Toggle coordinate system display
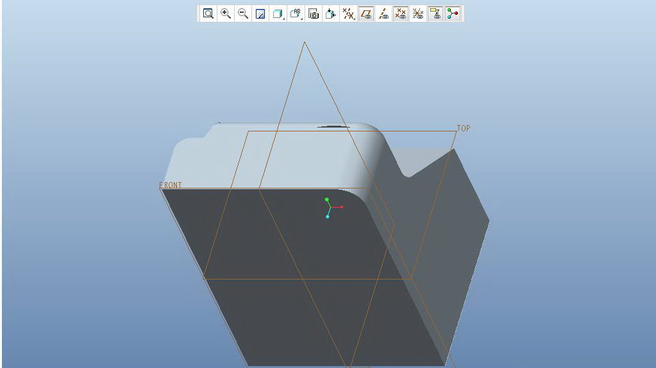Viewport: 656px width, 368px height. click(x=418, y=13)
